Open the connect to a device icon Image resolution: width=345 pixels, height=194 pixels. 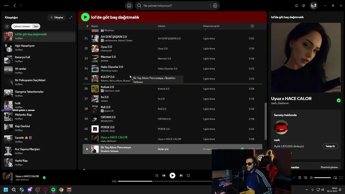pyautogui.click(x=305, y=178)
